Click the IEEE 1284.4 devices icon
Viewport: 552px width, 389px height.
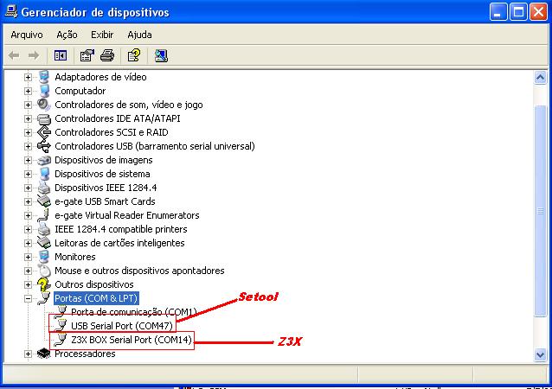pyautogui.click(x=44, y=188)
